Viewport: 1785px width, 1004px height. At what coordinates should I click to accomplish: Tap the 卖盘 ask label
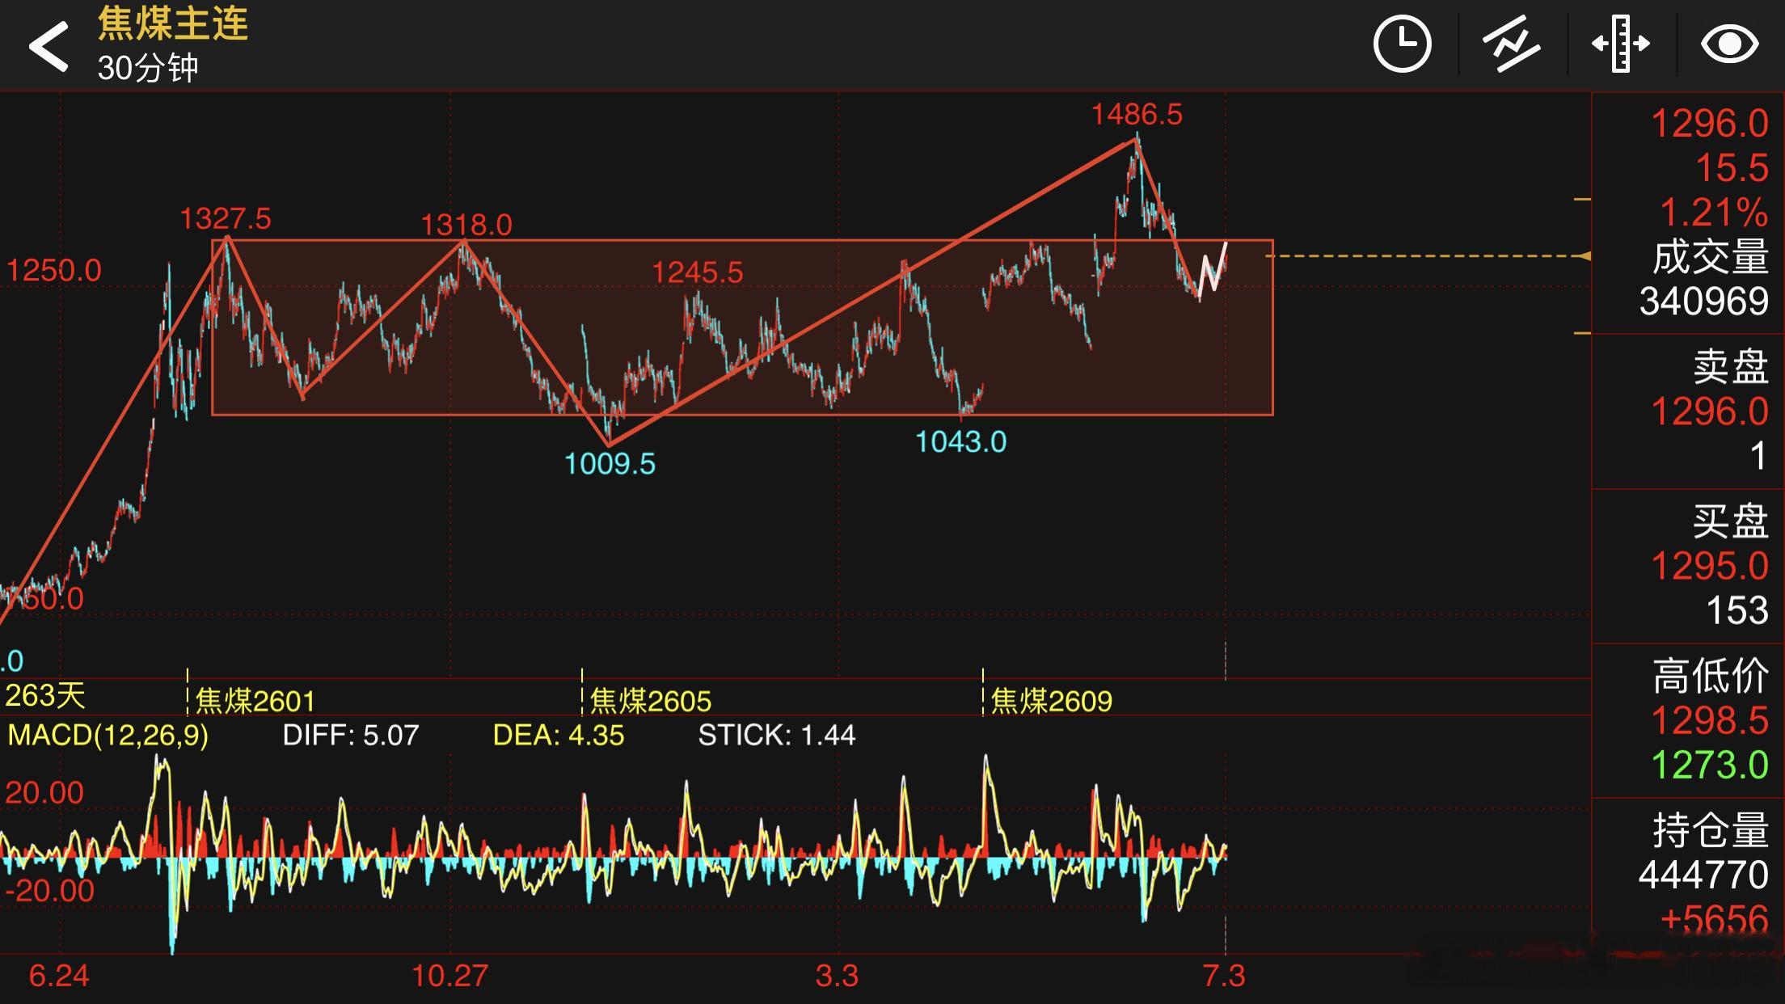[x=1731, y=367]
